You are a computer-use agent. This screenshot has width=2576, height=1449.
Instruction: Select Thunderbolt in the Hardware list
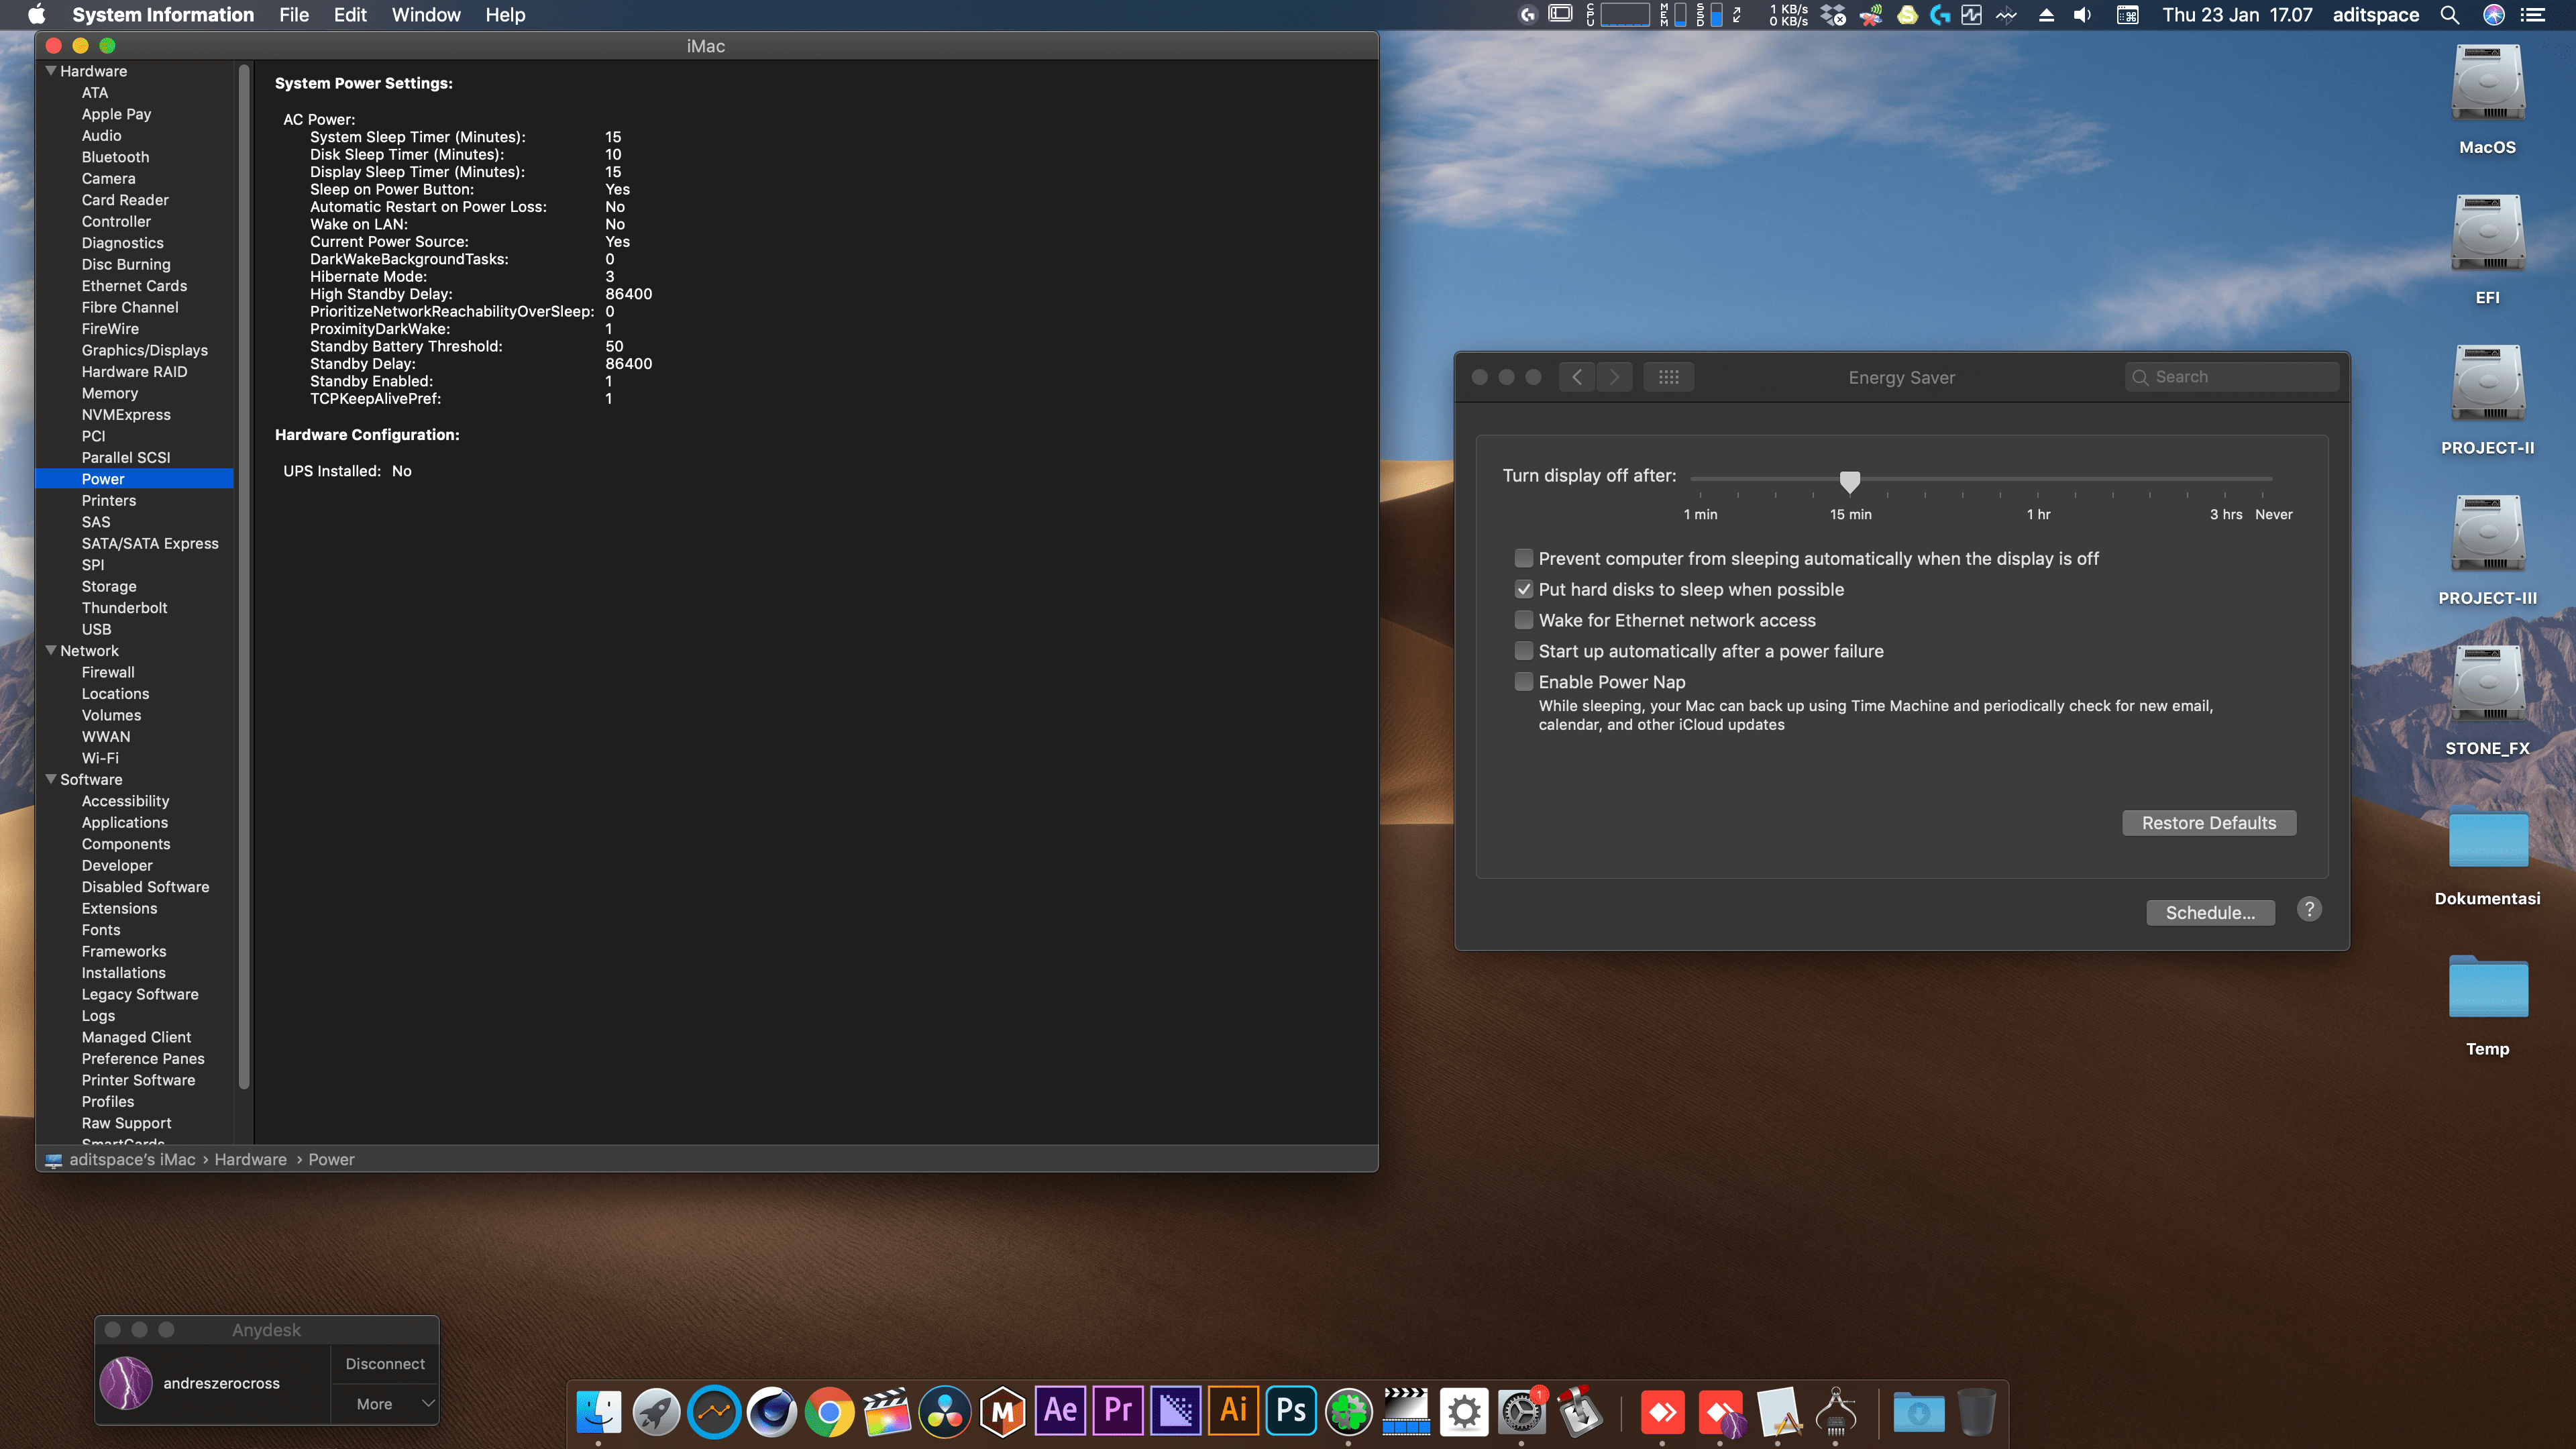coord(124,608)
